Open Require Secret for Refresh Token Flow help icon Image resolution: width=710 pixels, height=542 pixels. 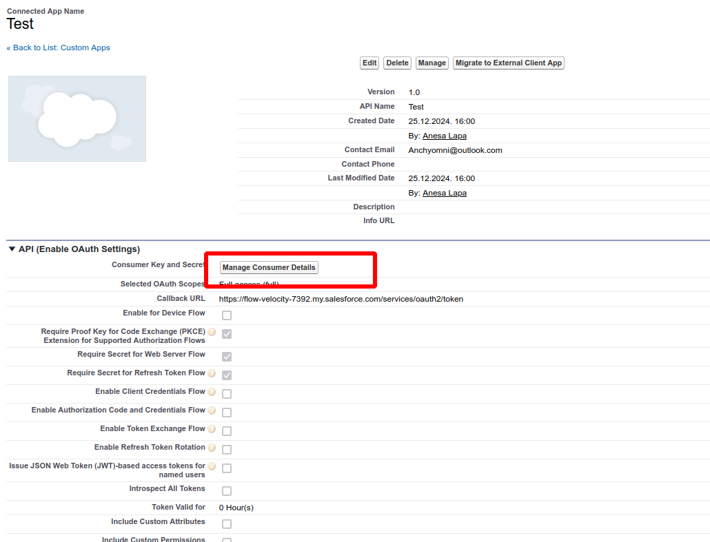(212, 373)
